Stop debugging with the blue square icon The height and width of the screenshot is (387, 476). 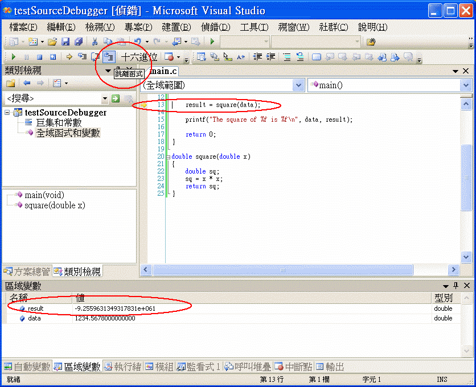pos(39,57)
